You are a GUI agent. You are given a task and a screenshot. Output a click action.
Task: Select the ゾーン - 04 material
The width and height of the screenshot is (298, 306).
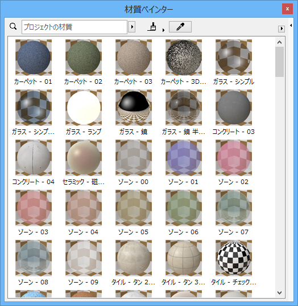tap(84, 208)
